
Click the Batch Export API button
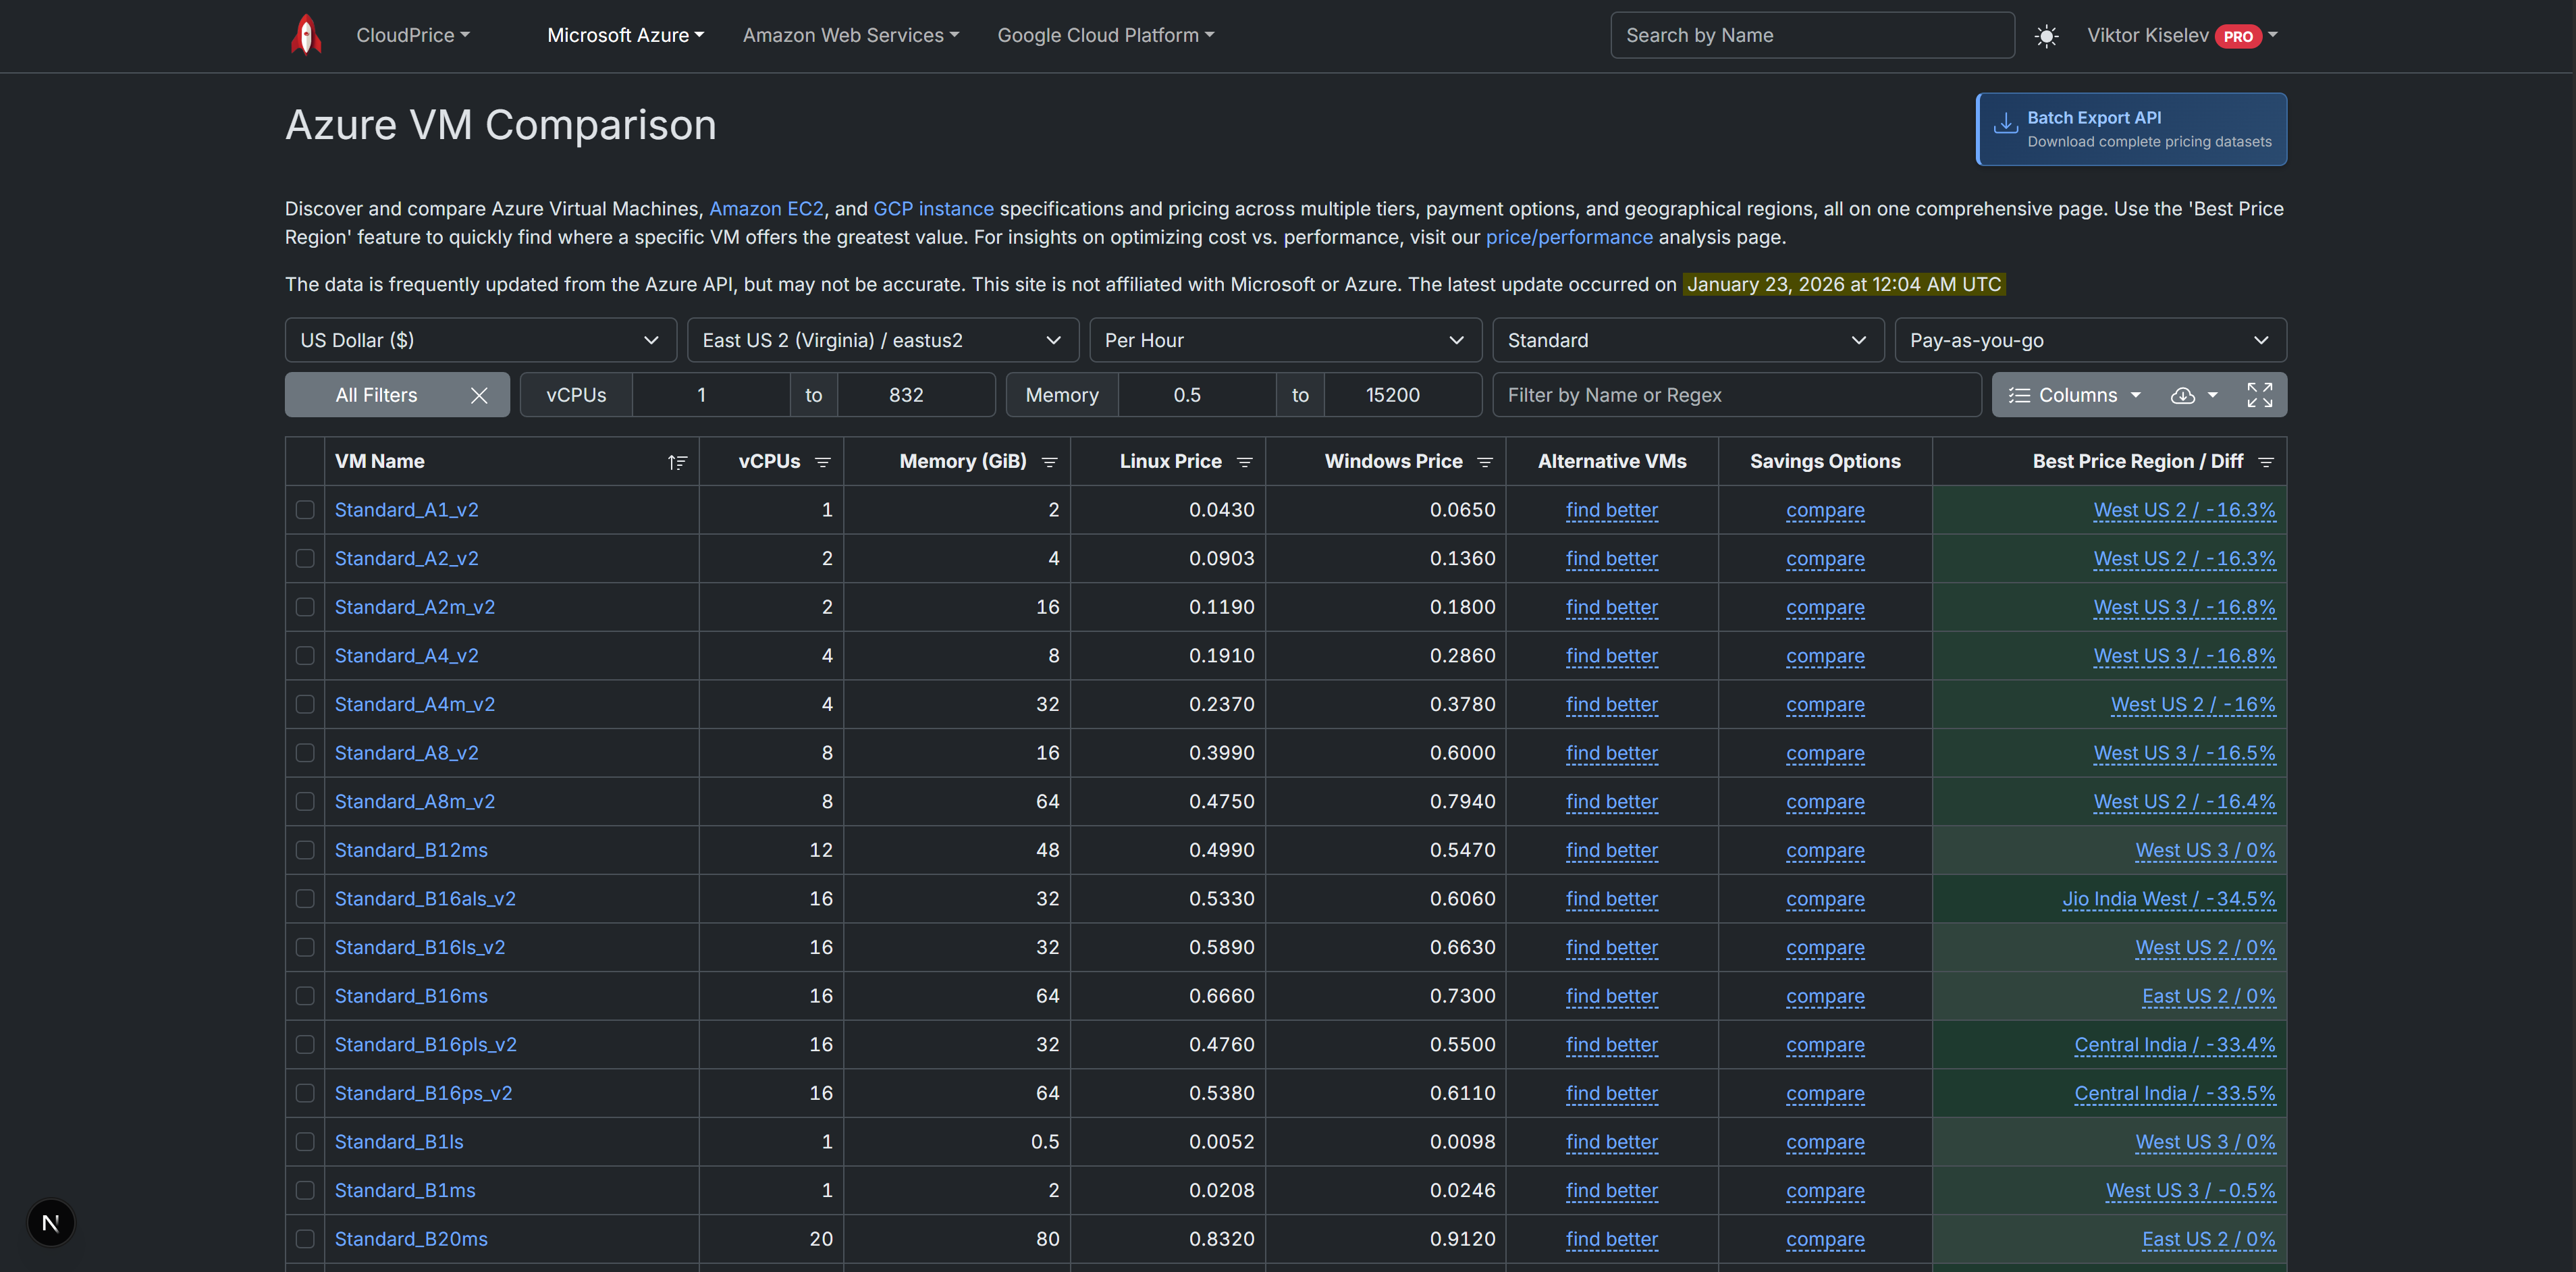pyautogui.click(x=2131, y=129)
